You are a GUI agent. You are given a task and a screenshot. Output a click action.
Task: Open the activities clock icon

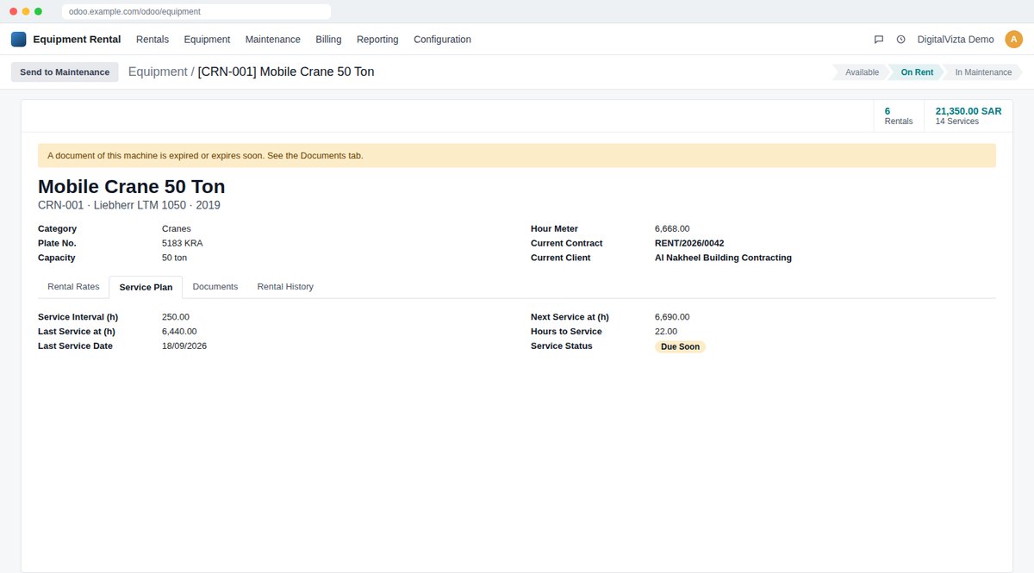point(901,40)
